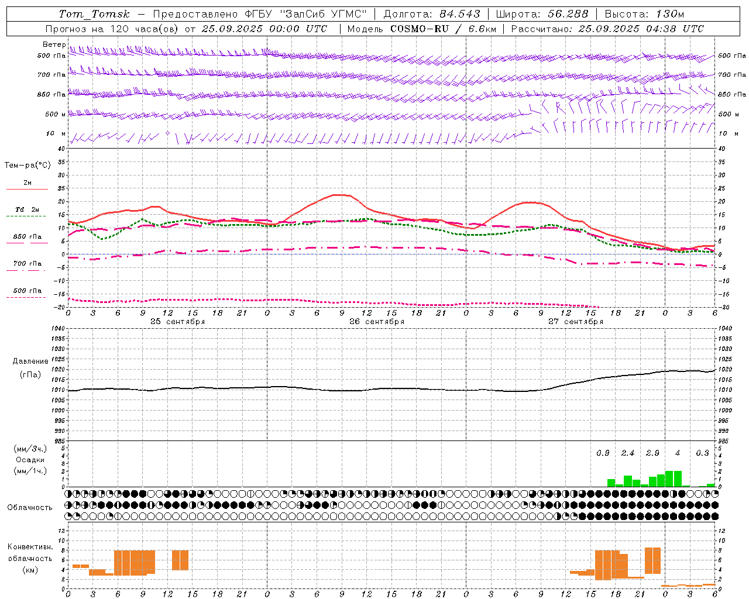The image size is (749, 599).
Task: Click the 27 сентября date label
Action: point(575,322)
